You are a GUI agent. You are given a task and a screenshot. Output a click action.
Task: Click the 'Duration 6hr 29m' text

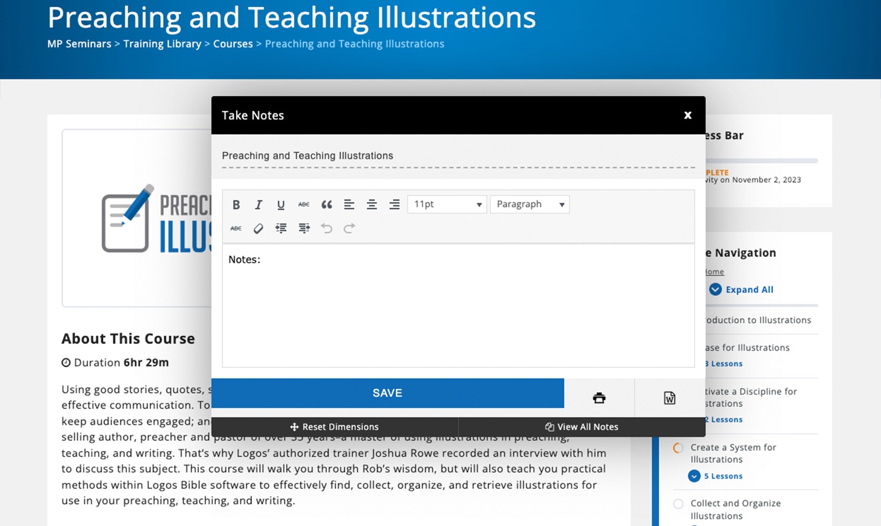[x=115, y=362]
